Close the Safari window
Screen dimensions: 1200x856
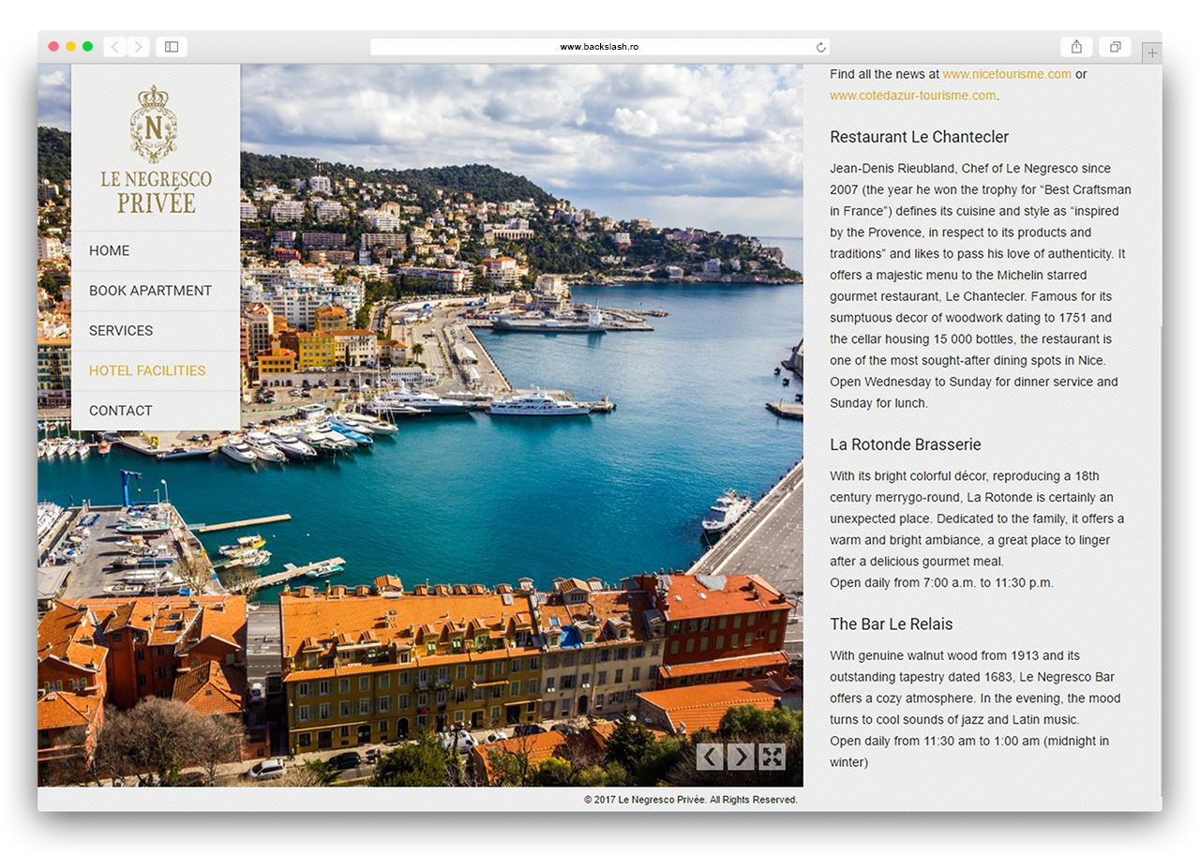click(x=53, y=47)
